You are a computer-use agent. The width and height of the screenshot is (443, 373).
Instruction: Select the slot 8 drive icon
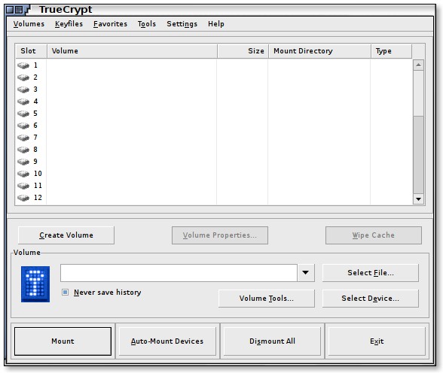[x=23, y=150]
